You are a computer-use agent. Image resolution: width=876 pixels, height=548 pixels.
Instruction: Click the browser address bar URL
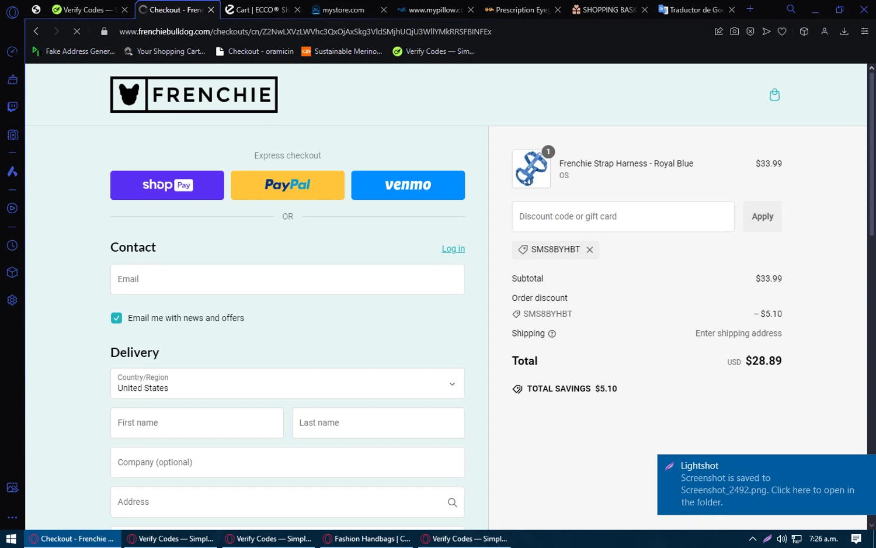coord(305,32)
